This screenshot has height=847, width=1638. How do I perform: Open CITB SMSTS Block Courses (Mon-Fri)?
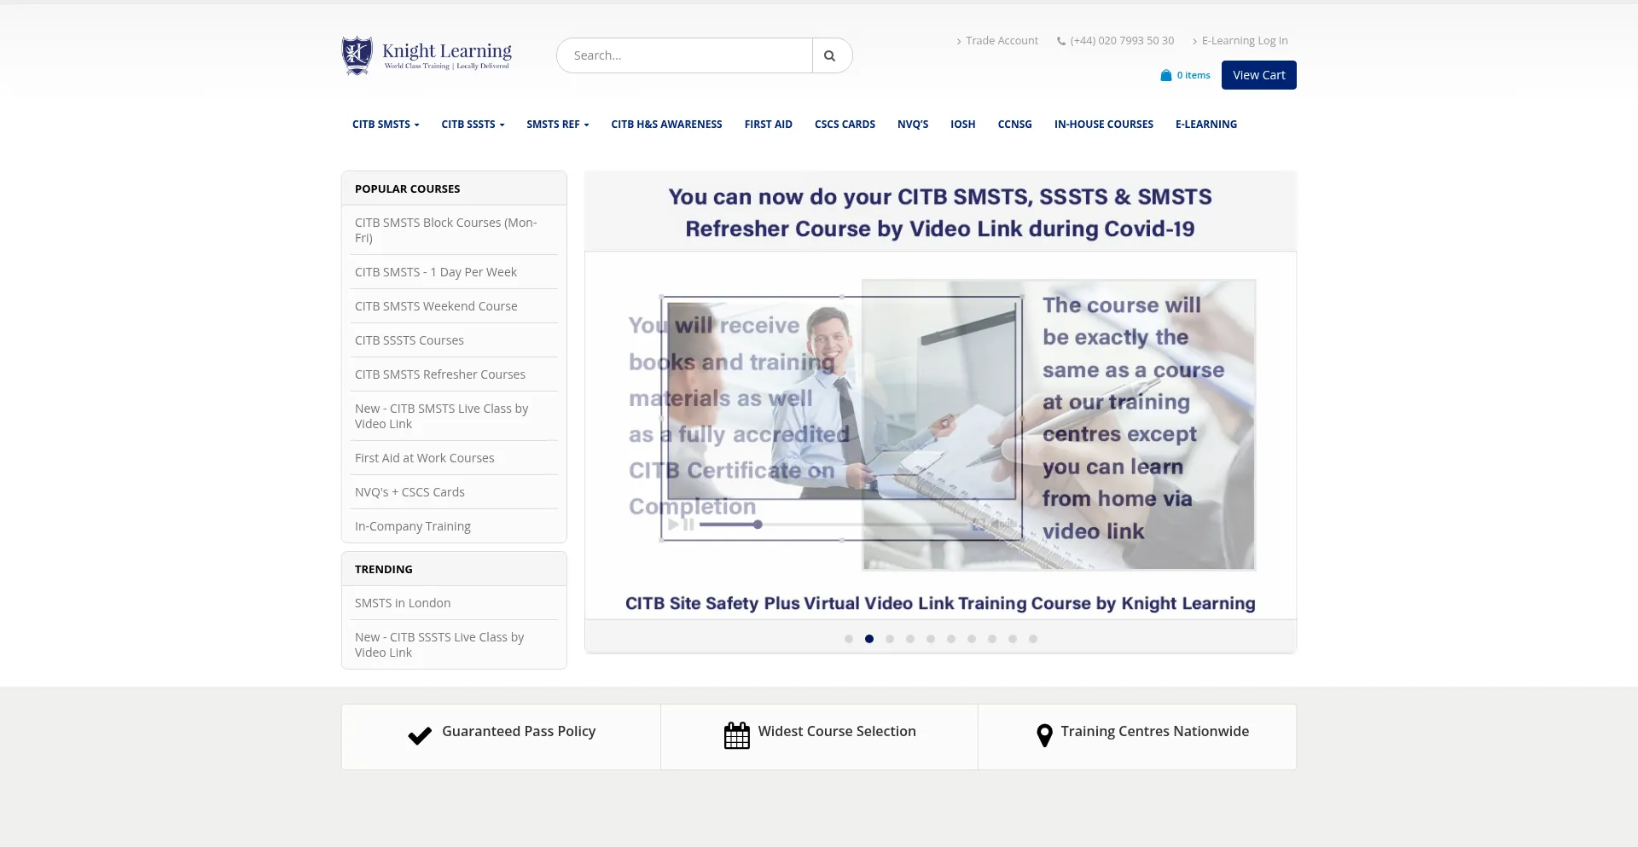pos(454,230)
